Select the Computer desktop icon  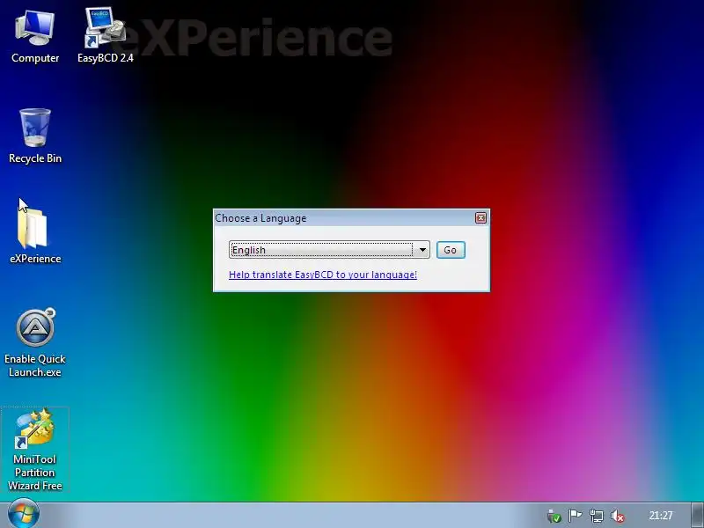coord(35,36)
